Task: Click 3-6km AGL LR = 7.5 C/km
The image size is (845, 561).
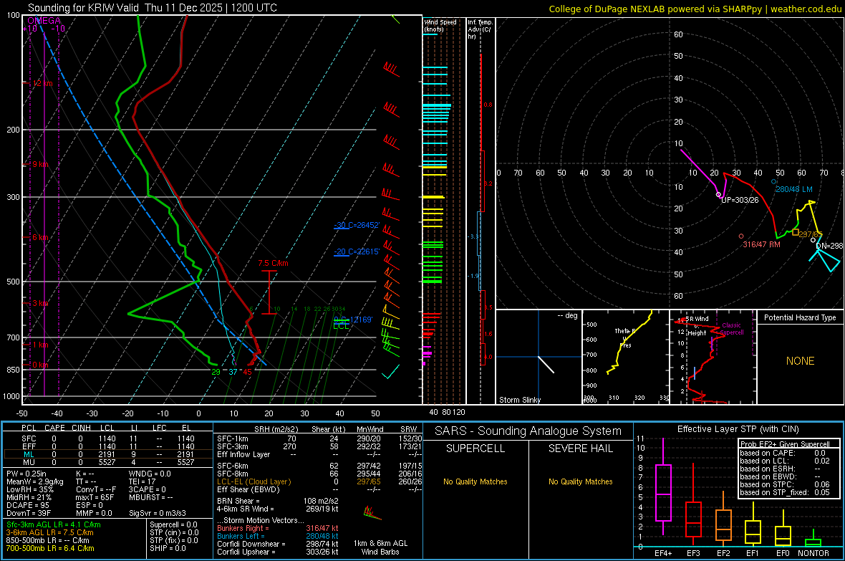Action: tap(49, 532)
